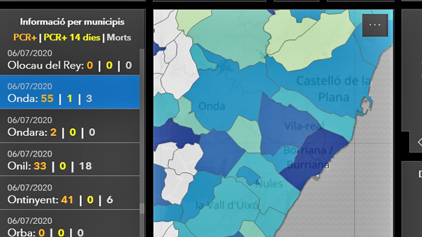Select the highlighted Onda list entry
This screenshot has height=237, width=422.
click(x=70, y=92)
